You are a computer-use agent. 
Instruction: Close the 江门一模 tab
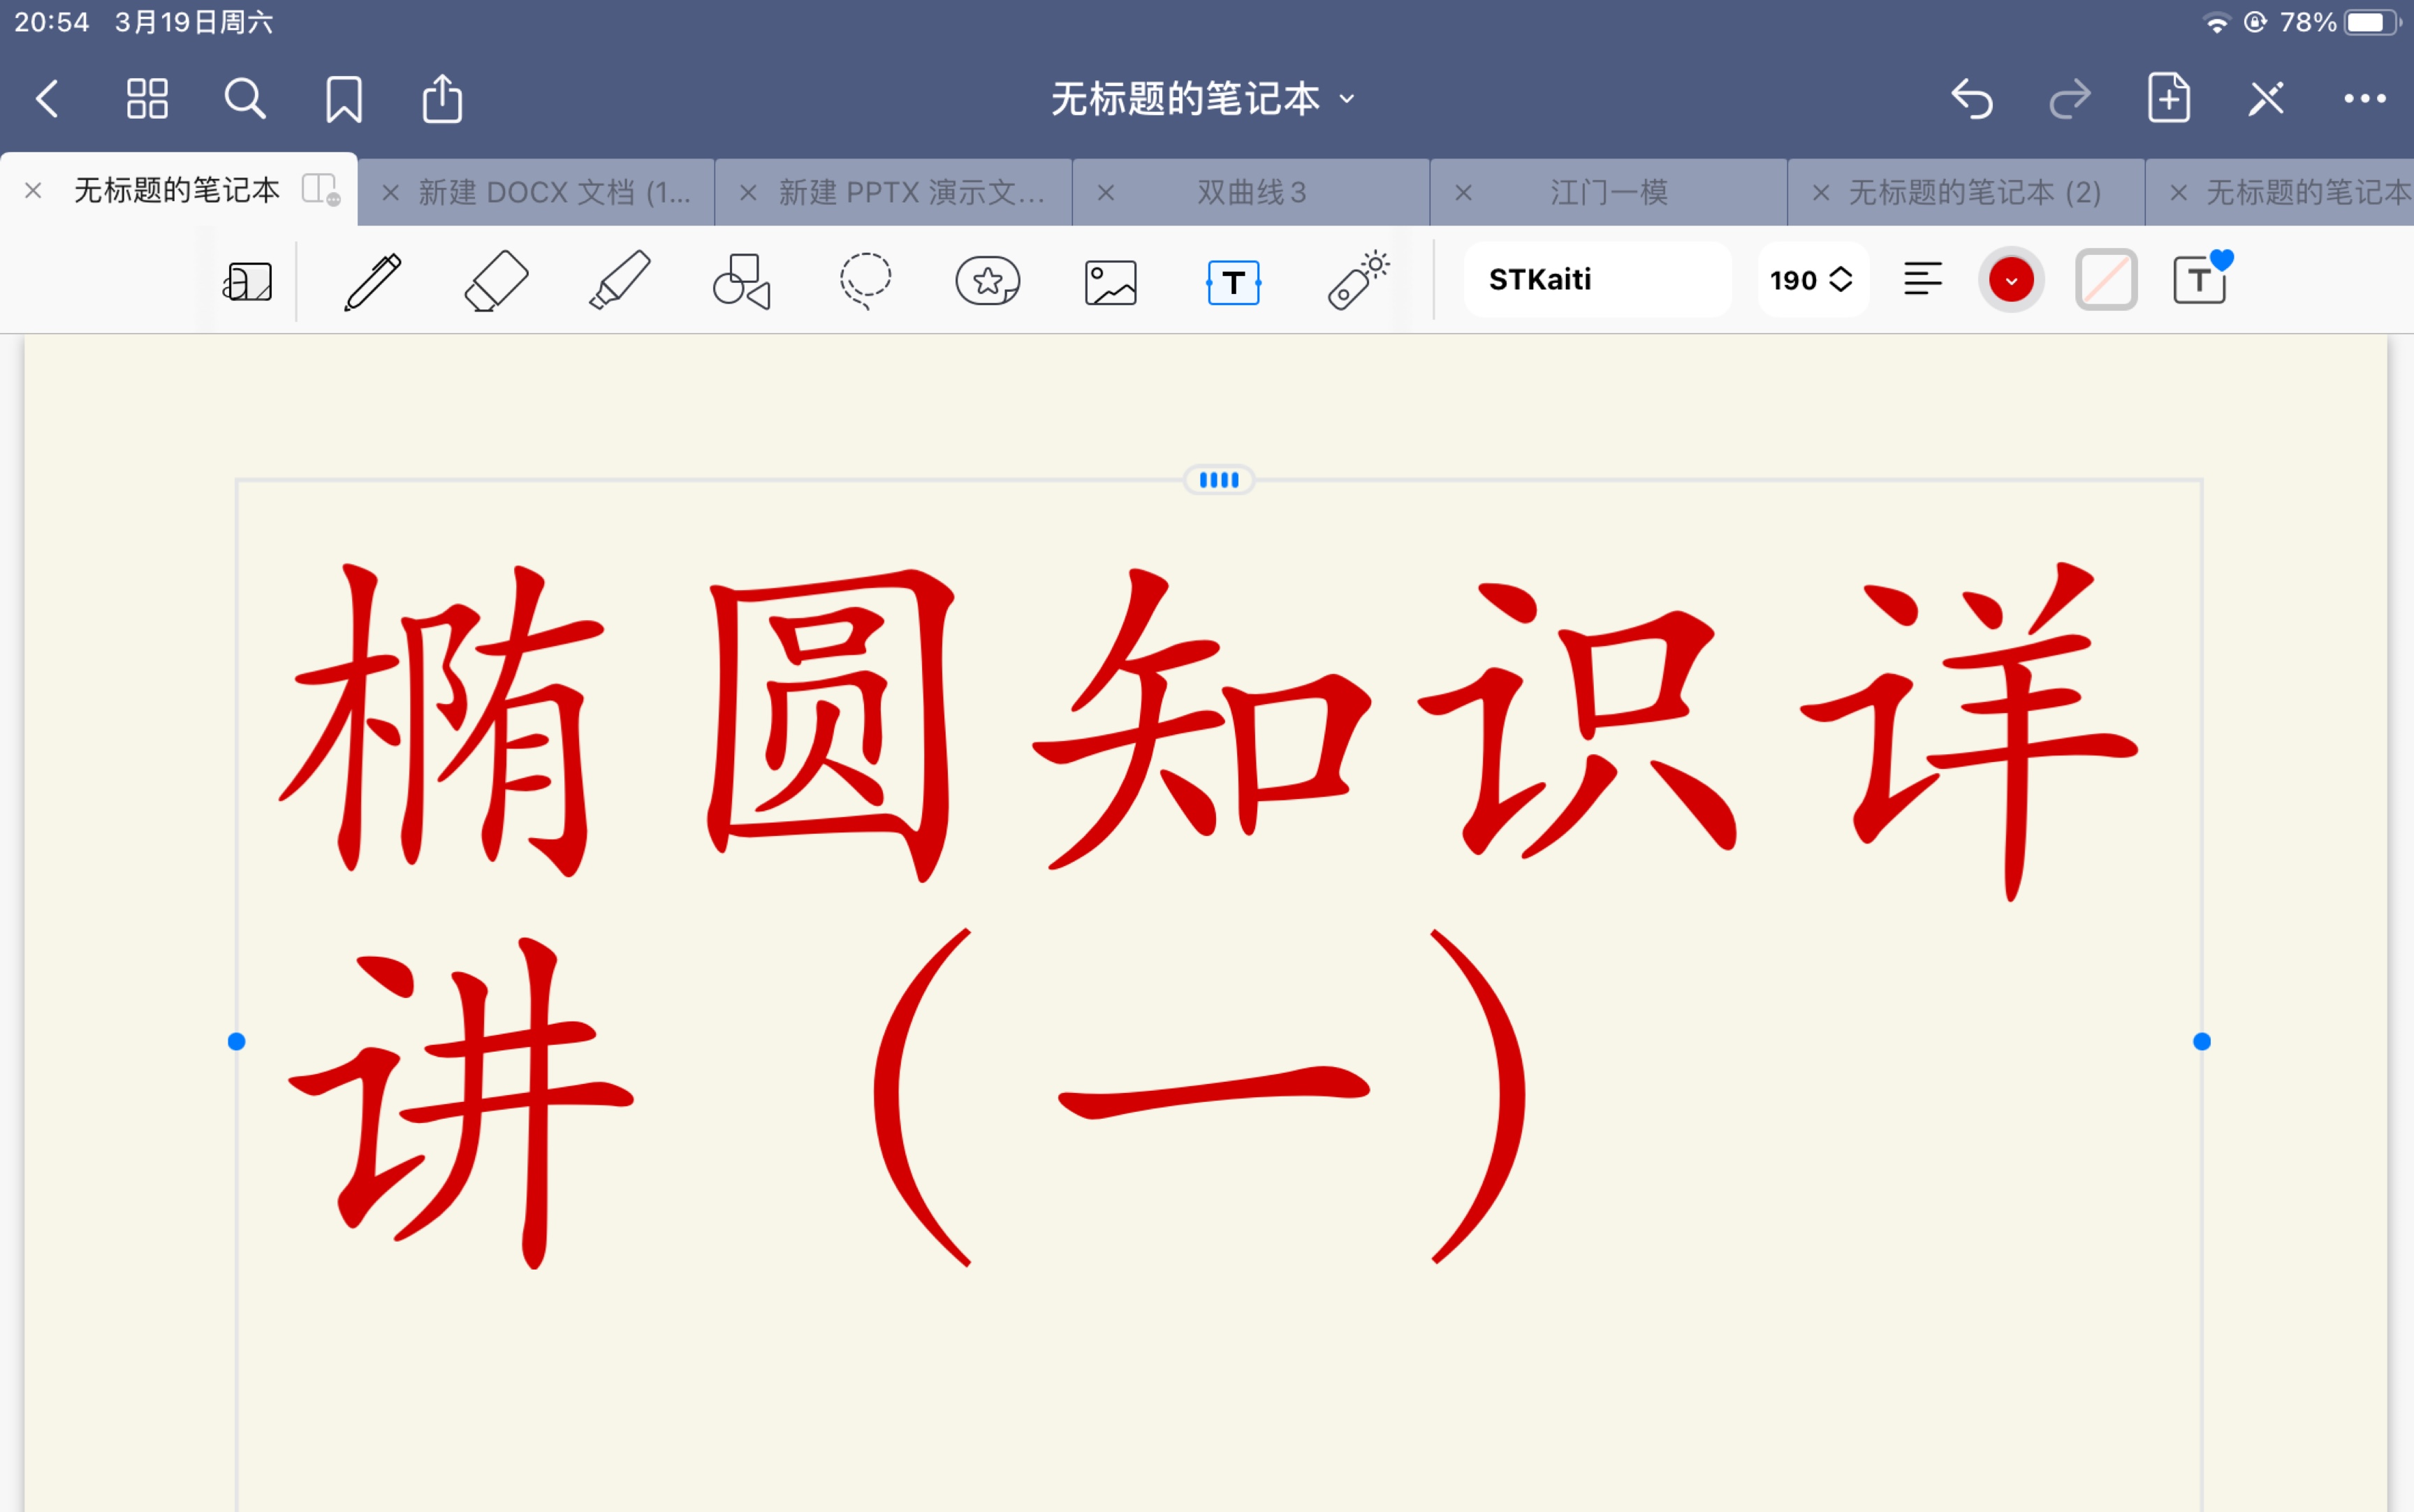pyautogui.click(x=1463, y=192)
